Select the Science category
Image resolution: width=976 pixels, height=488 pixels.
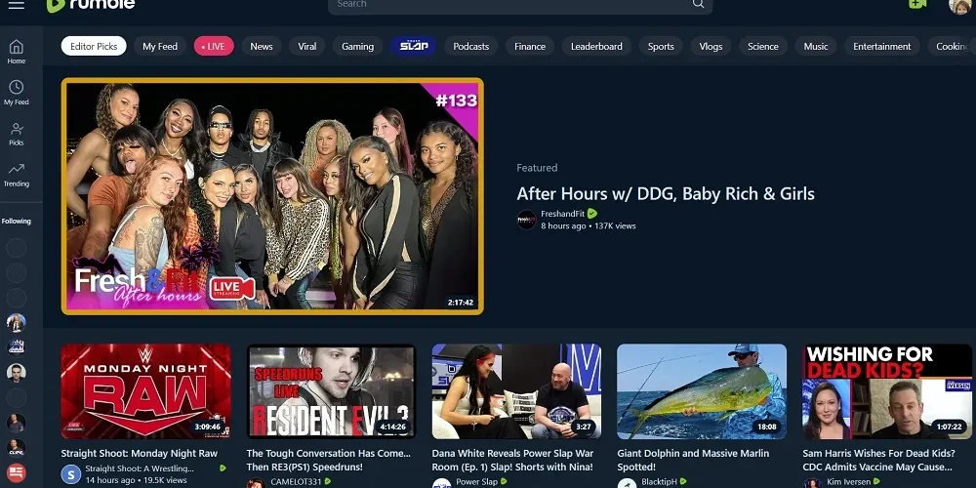click(x=763, y=46)
